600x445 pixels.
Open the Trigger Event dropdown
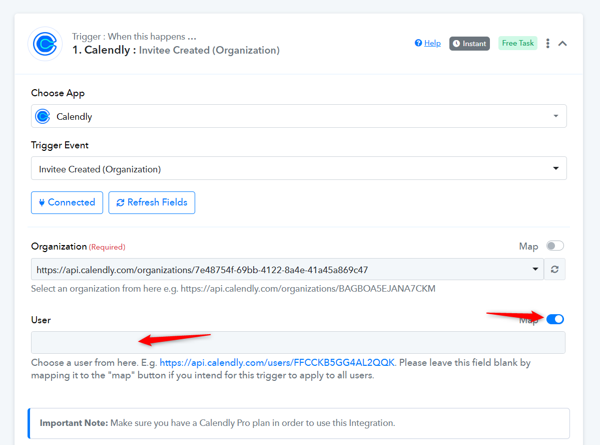[298, 168]
